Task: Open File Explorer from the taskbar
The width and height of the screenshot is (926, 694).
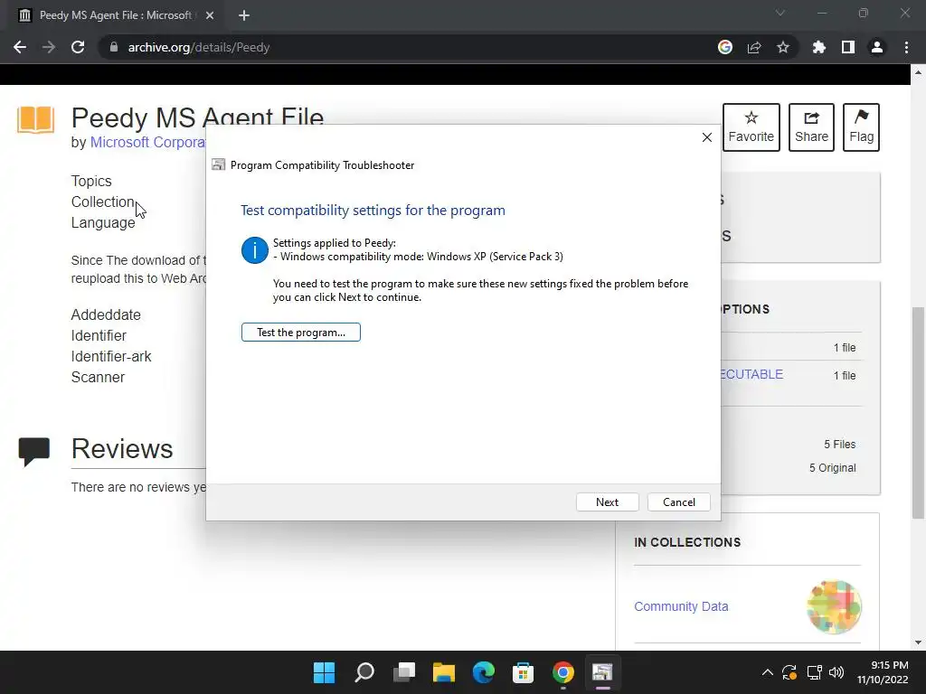Action: coord(444,672)
